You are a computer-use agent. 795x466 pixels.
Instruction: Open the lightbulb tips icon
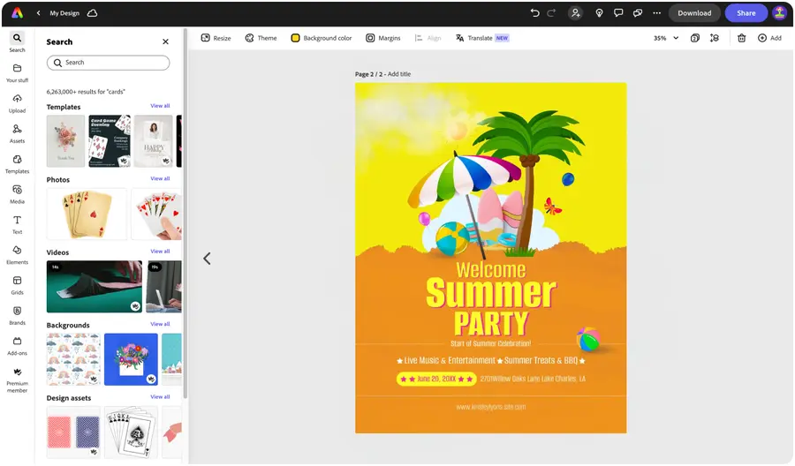pyautogui.click(x=599, y=13)
